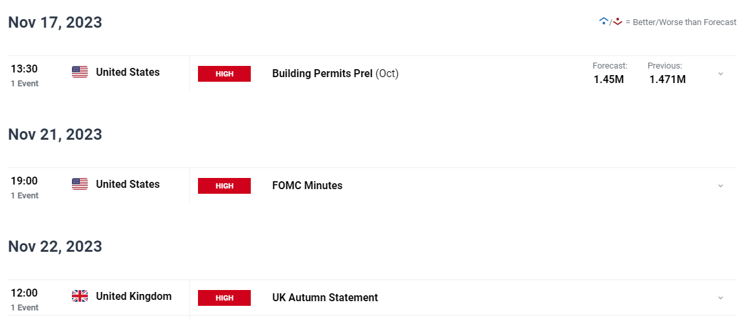
Task: Click the US flag in FOMC Minutes row
Action: [x=80, y=184]
